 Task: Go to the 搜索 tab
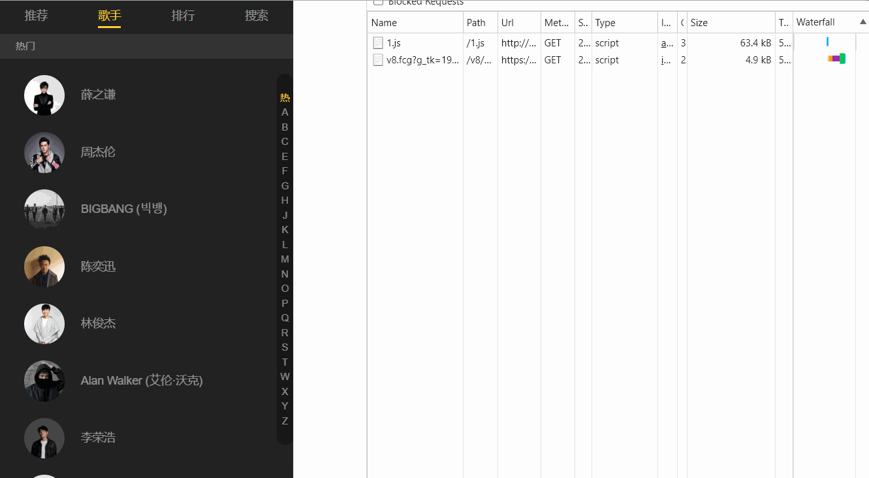point(257,16)
